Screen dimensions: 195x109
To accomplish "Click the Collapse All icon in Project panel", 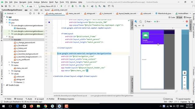I will [34, 13].
